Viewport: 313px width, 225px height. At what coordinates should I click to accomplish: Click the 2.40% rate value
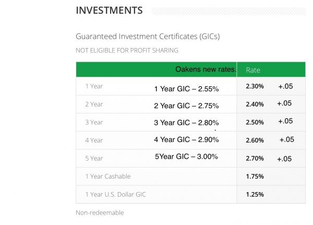point(255,104)
